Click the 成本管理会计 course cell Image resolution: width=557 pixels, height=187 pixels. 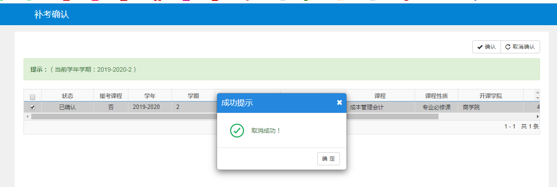367,107
